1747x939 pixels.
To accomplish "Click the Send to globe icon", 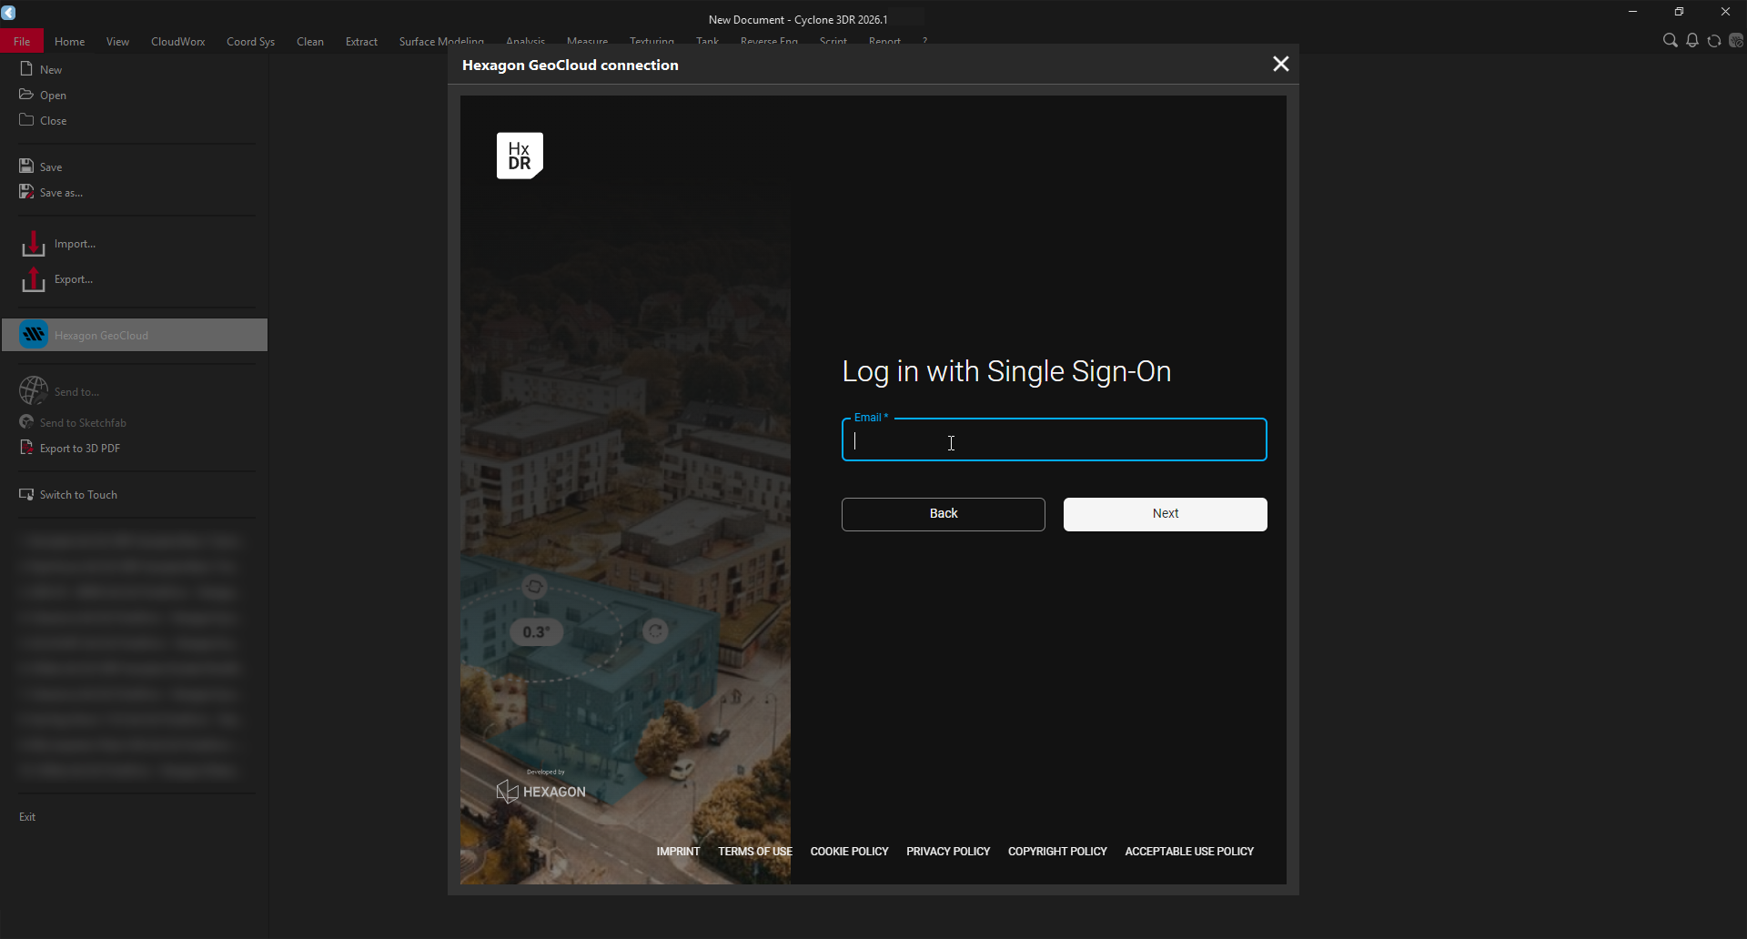I will coord(34,390).
